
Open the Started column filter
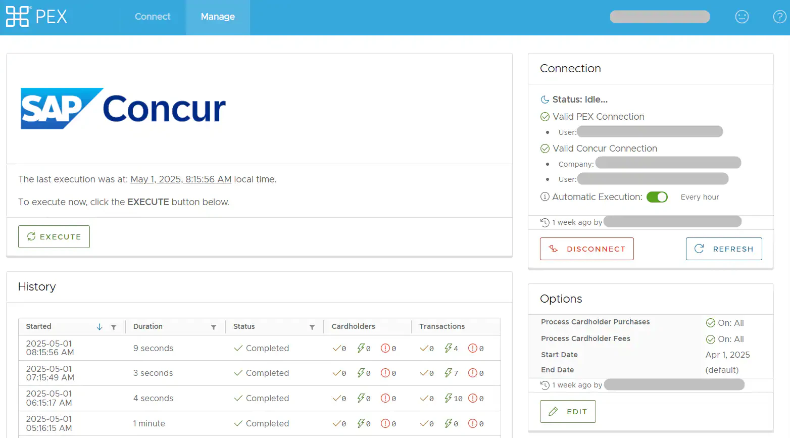point(114,327)
